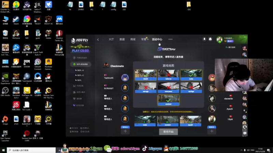This screenshot has width=273, height=153.
Task: Open the Rockstar Games launcher shortcut
Action: pyautogui.click(x=48, y=64)
